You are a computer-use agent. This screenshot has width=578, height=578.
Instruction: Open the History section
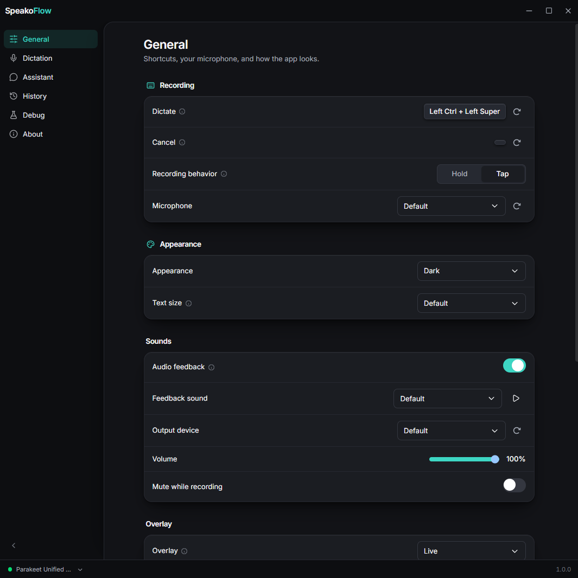tap(50, 96)
